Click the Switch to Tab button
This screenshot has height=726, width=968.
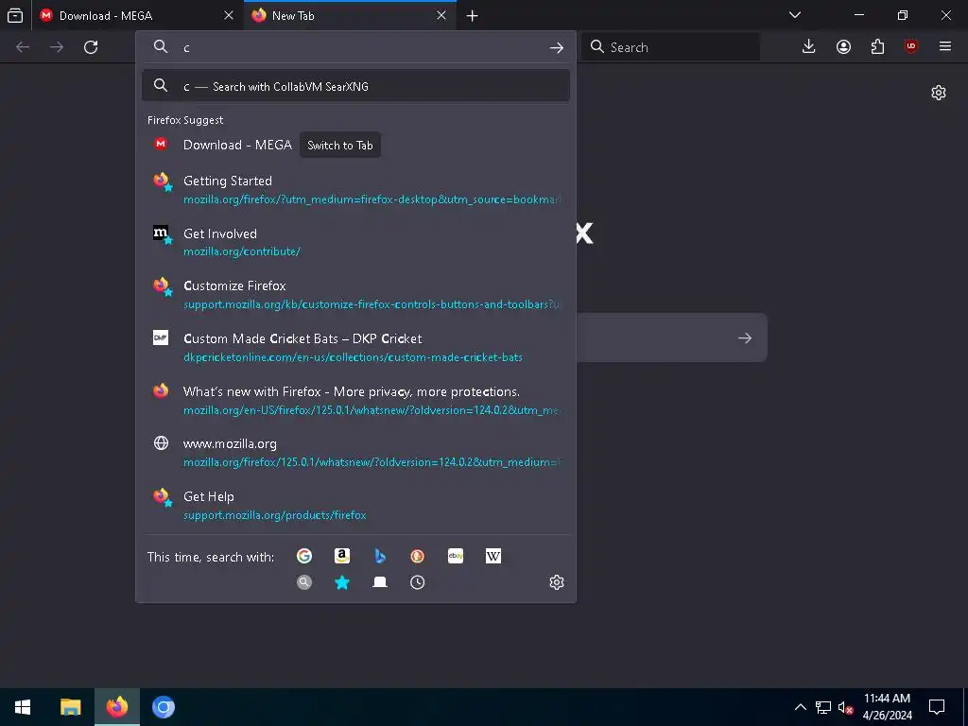[340, 145]
